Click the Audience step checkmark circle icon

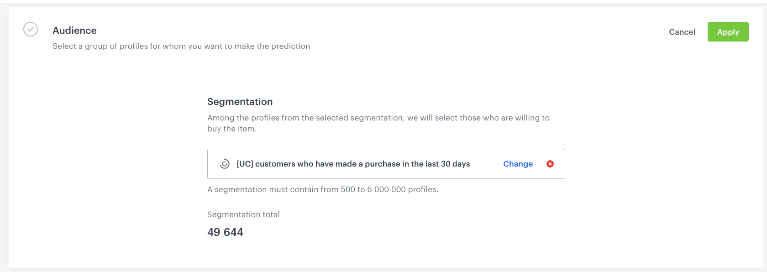[x=31, y=30]
